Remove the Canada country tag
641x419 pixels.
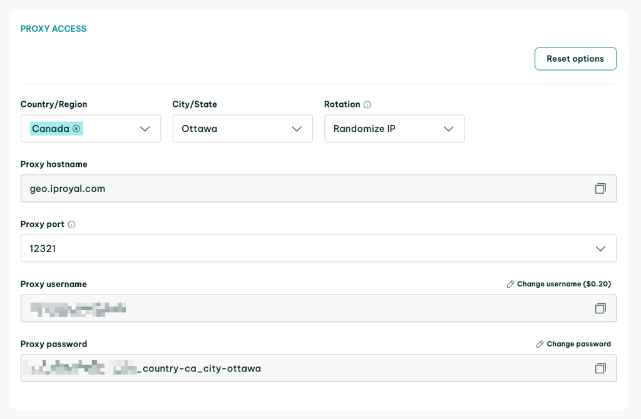tap(76, 129)
